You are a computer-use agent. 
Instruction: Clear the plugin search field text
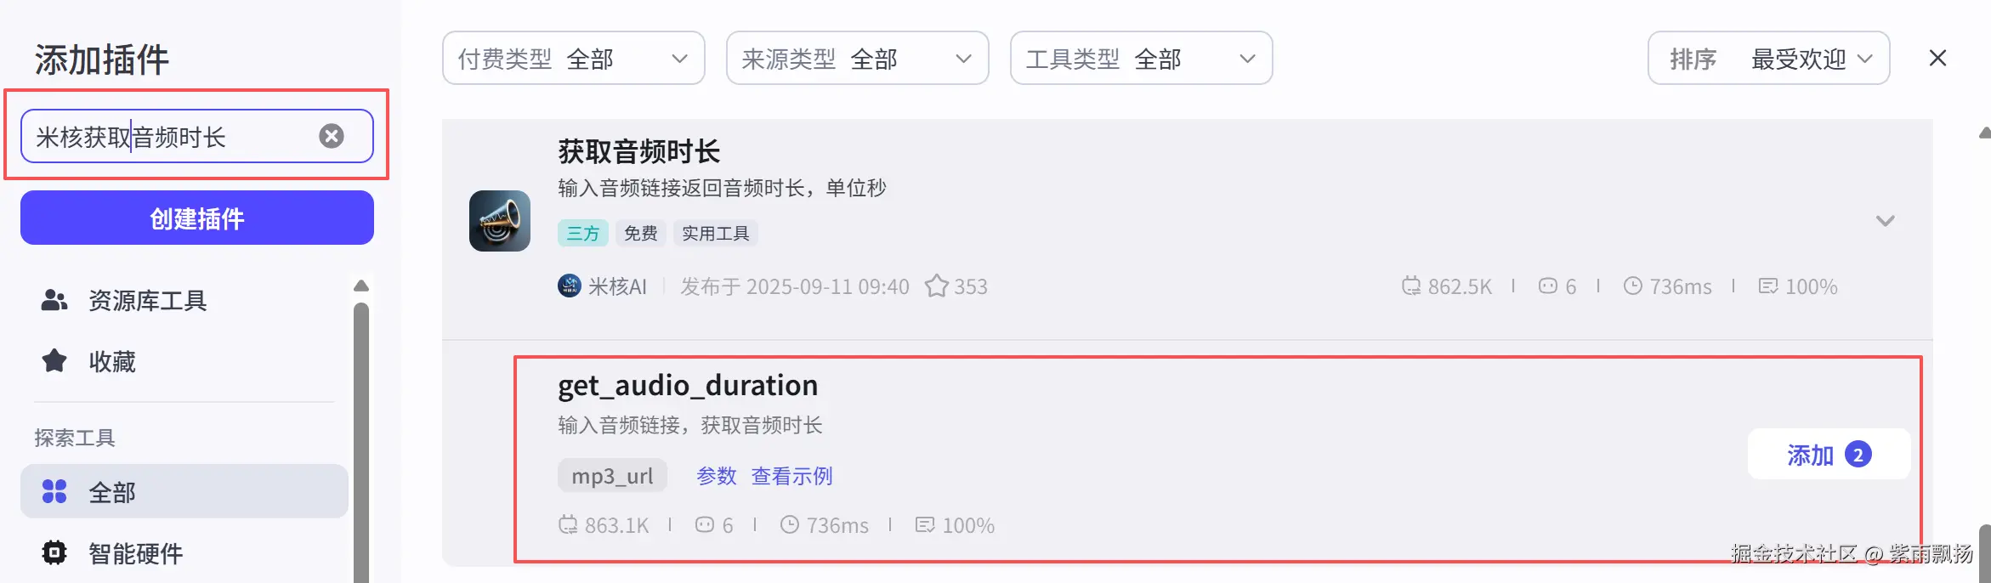coord(332,136)
